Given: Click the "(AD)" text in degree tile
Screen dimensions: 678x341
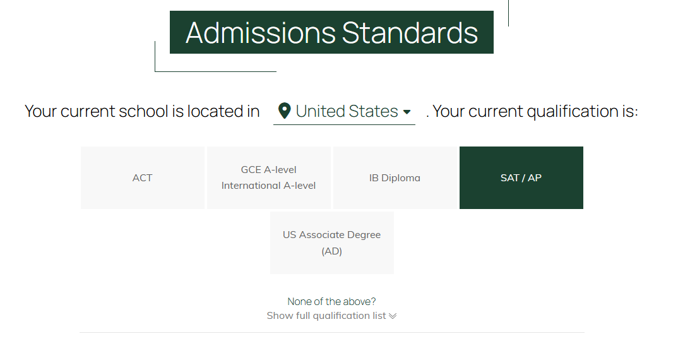Looking at the screenshot, I should pos(331,251).
